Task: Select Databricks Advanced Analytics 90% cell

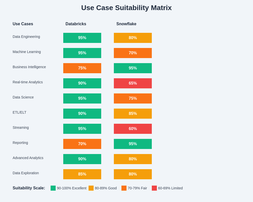Action: click(x=82, y=159)
